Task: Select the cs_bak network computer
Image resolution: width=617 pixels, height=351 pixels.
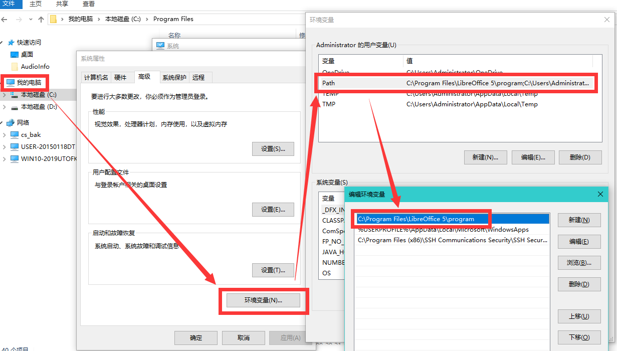Action: click(x=31, y=135)
